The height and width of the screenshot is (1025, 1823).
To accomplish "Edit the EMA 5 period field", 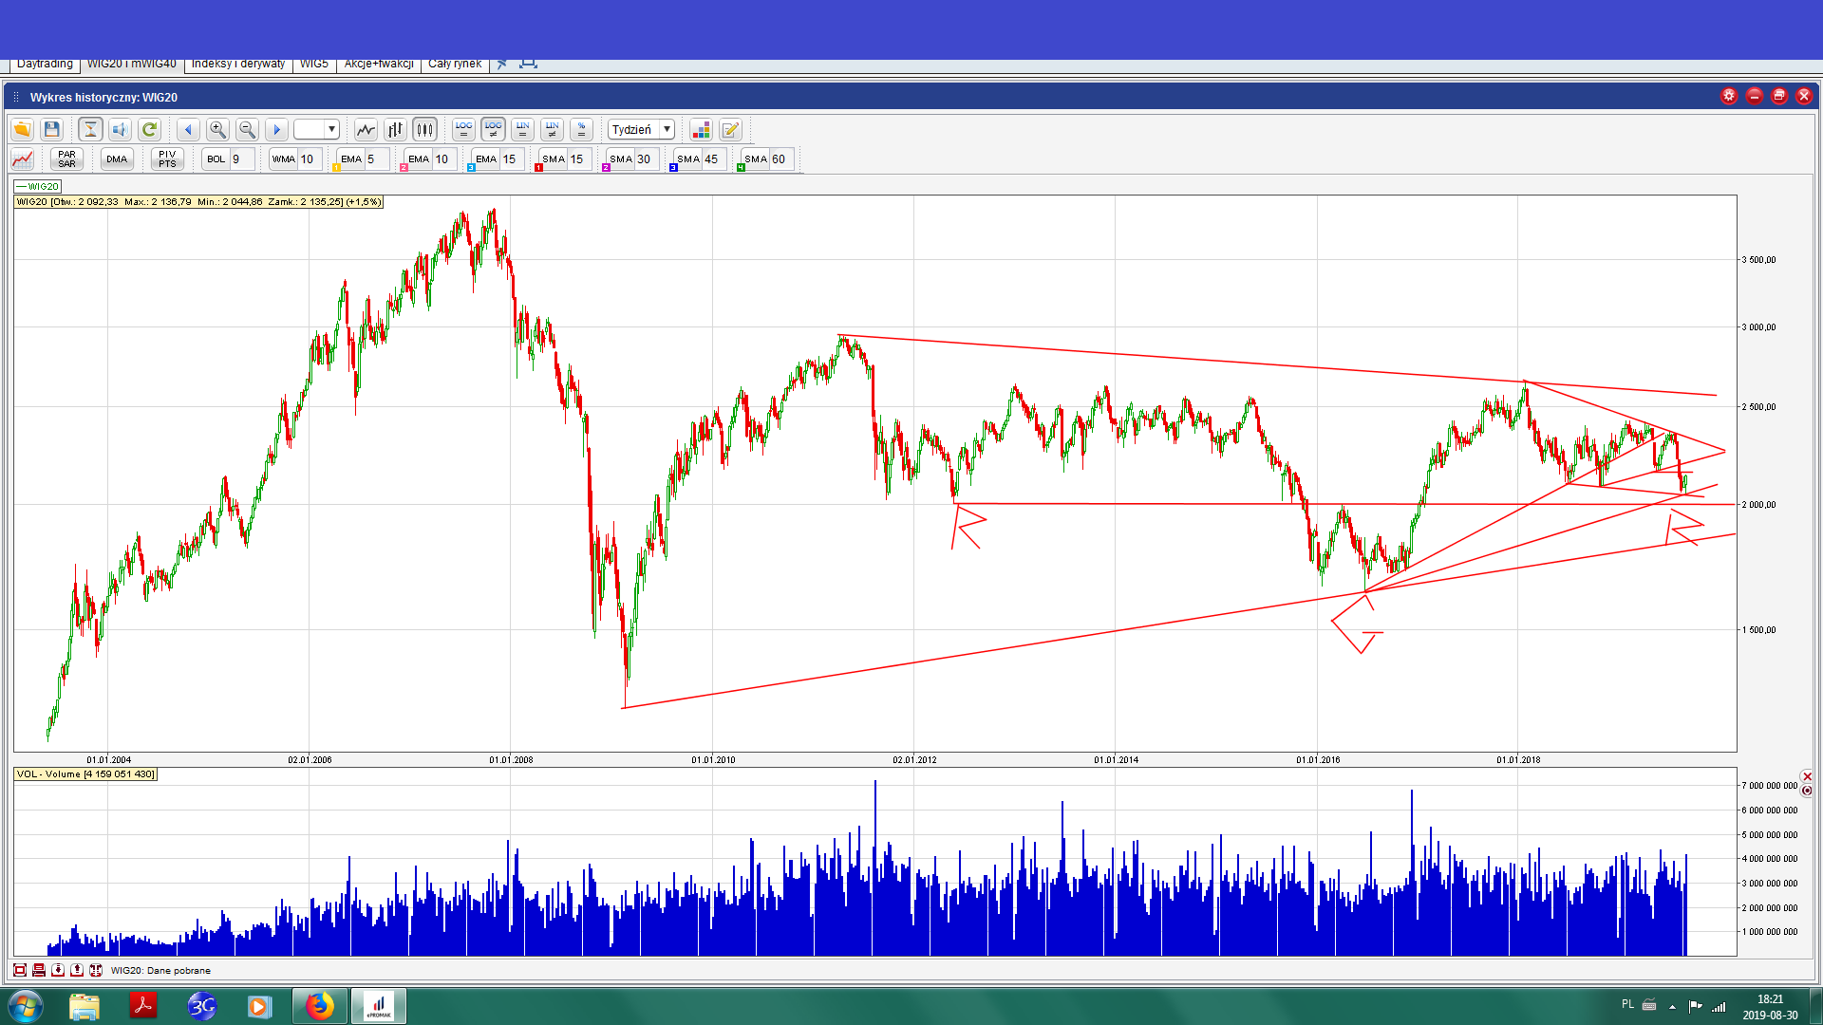I will 376,159.
